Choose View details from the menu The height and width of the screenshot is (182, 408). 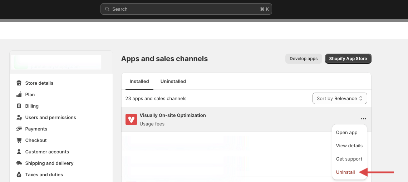[349, 146]
